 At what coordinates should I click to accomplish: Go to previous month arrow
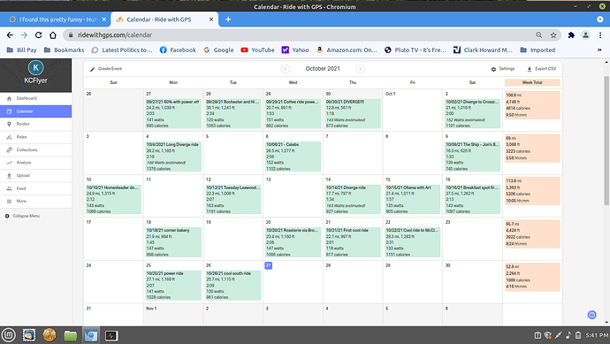286,69
